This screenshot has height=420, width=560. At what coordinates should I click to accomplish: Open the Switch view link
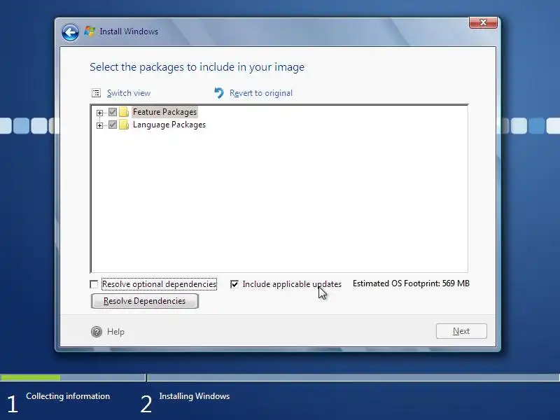point(129,93)
